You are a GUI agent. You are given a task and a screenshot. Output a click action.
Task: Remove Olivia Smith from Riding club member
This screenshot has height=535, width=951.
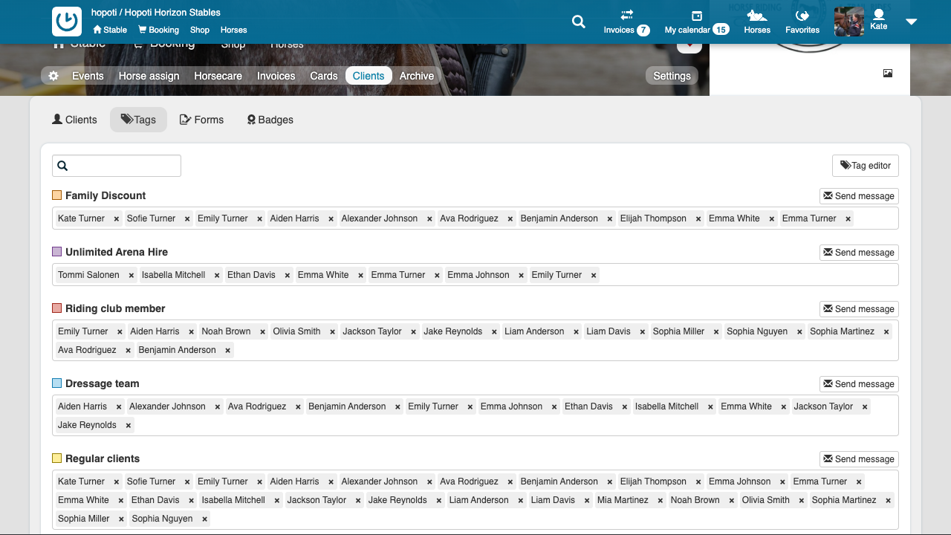[x=332, y=332]
